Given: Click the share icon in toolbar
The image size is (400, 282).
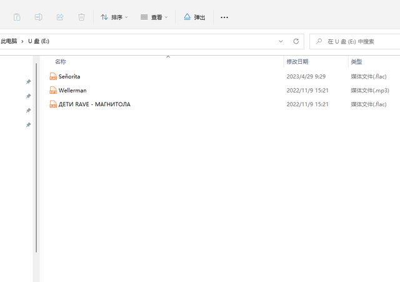Looking at the screenshot, I should (x=60, y=17).
